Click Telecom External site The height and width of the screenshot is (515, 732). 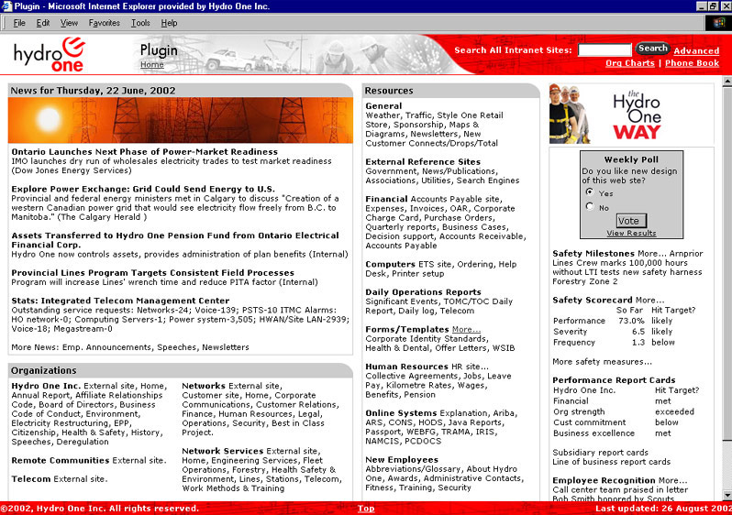80,479
